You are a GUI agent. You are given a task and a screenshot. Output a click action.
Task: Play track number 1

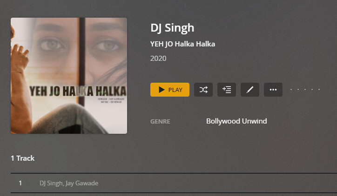click(x=20, y=183)
